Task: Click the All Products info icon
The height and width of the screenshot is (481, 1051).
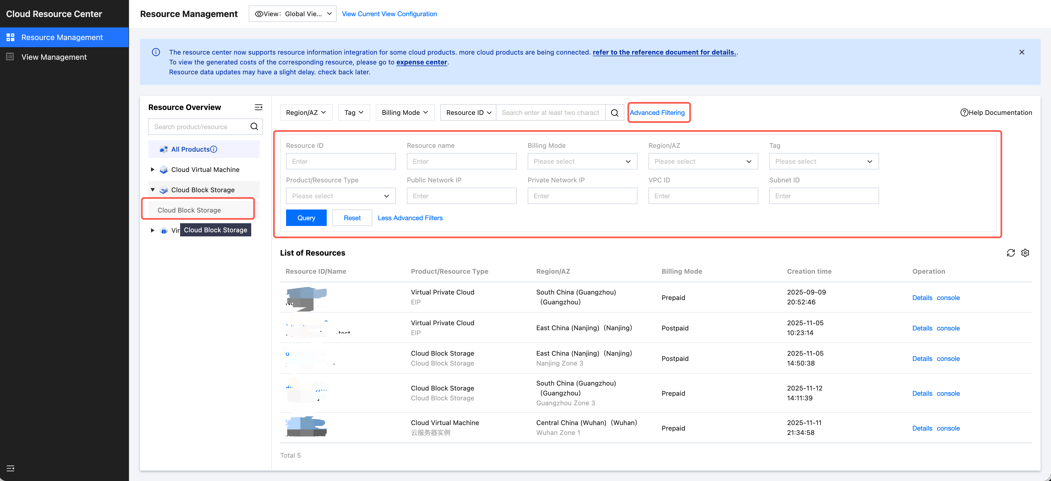Action: click(213, 149)
